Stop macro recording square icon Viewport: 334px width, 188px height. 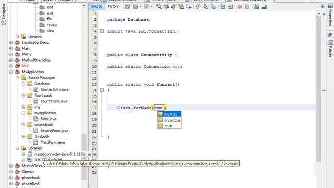(247, 7)
